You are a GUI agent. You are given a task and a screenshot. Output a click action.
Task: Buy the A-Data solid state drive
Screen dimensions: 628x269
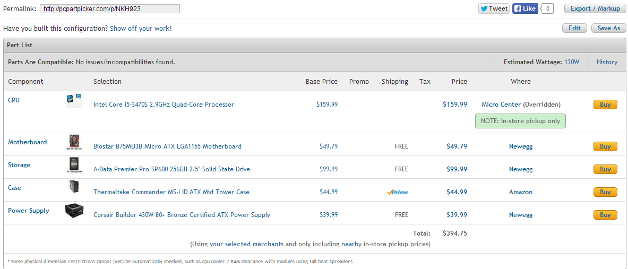tap(605, 169)
